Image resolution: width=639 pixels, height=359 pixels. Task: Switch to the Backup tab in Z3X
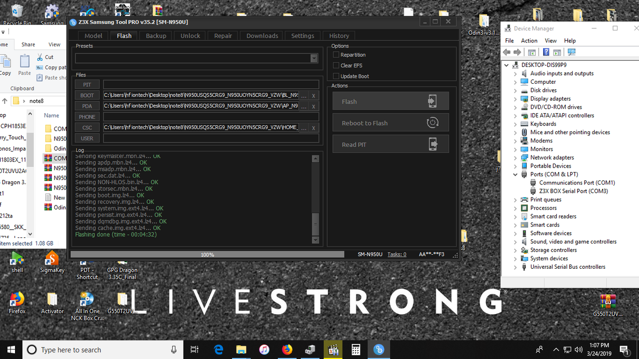(155, 35)
